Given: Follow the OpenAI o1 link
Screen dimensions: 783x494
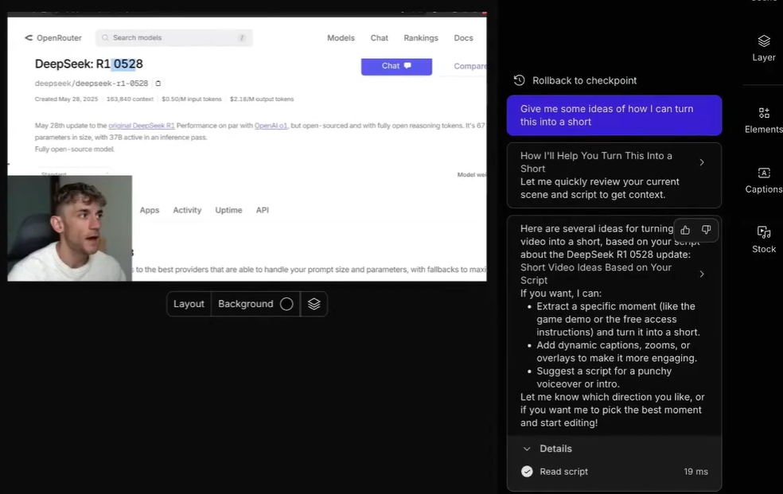Looking at the screenshot, I should click(x=271, y=126).
